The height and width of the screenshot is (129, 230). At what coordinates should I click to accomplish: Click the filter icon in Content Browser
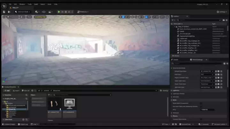(x=49, y=95)
